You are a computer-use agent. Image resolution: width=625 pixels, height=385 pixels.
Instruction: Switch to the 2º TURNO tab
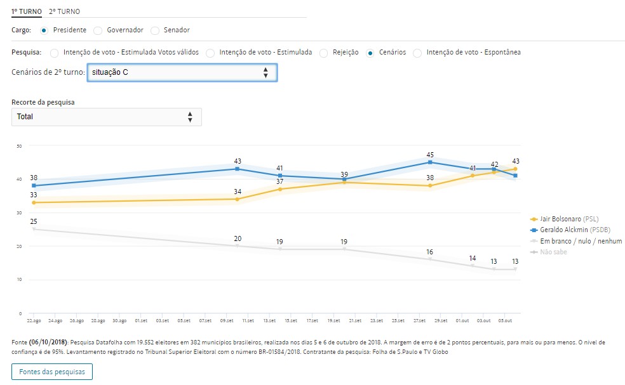click(x=64, y=11)
